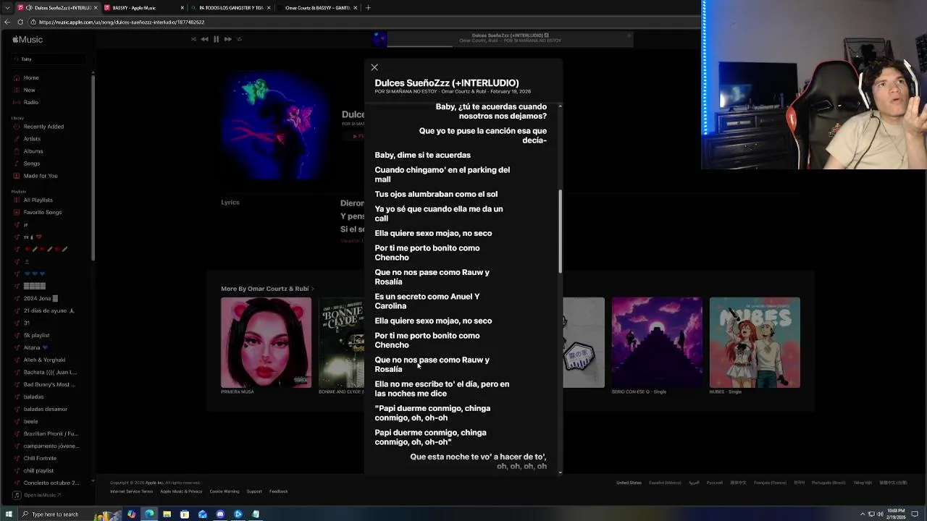This screenshot has width=927, height=521.
Task: Open Radio in the sidebar
Action: (30, 102)
